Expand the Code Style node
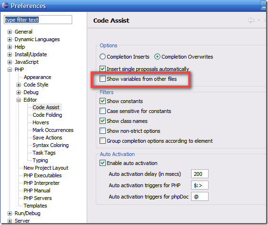The width and height of the screenshot is (268, 225). click(x=18, y=85)
